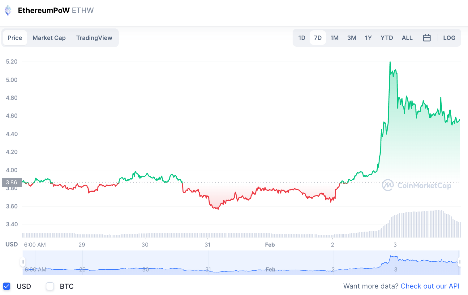Click the 5.00 y-axis label
The image size is (468, 295).
(x=12, y=80)
